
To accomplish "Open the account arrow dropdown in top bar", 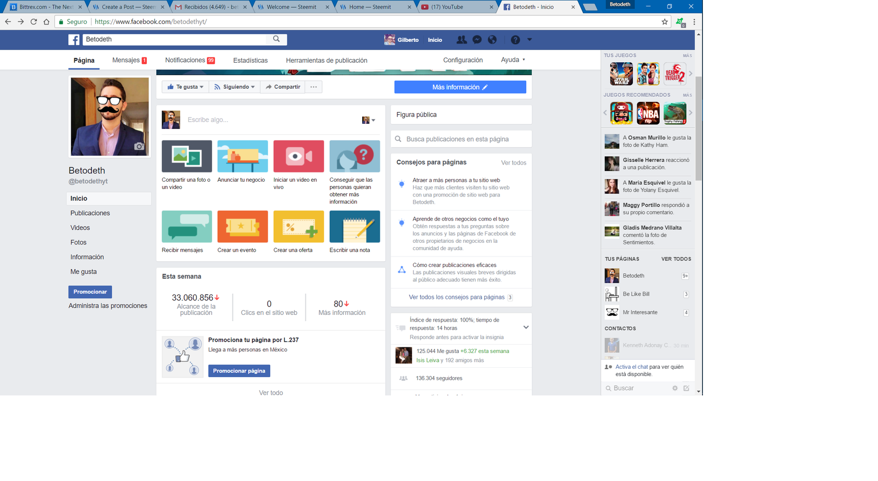I will [529, 40].
